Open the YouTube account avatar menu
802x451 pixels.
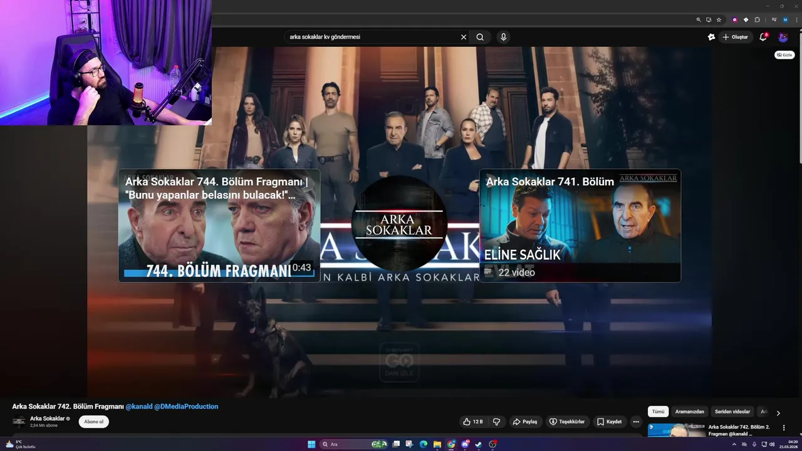coord(783,37)
